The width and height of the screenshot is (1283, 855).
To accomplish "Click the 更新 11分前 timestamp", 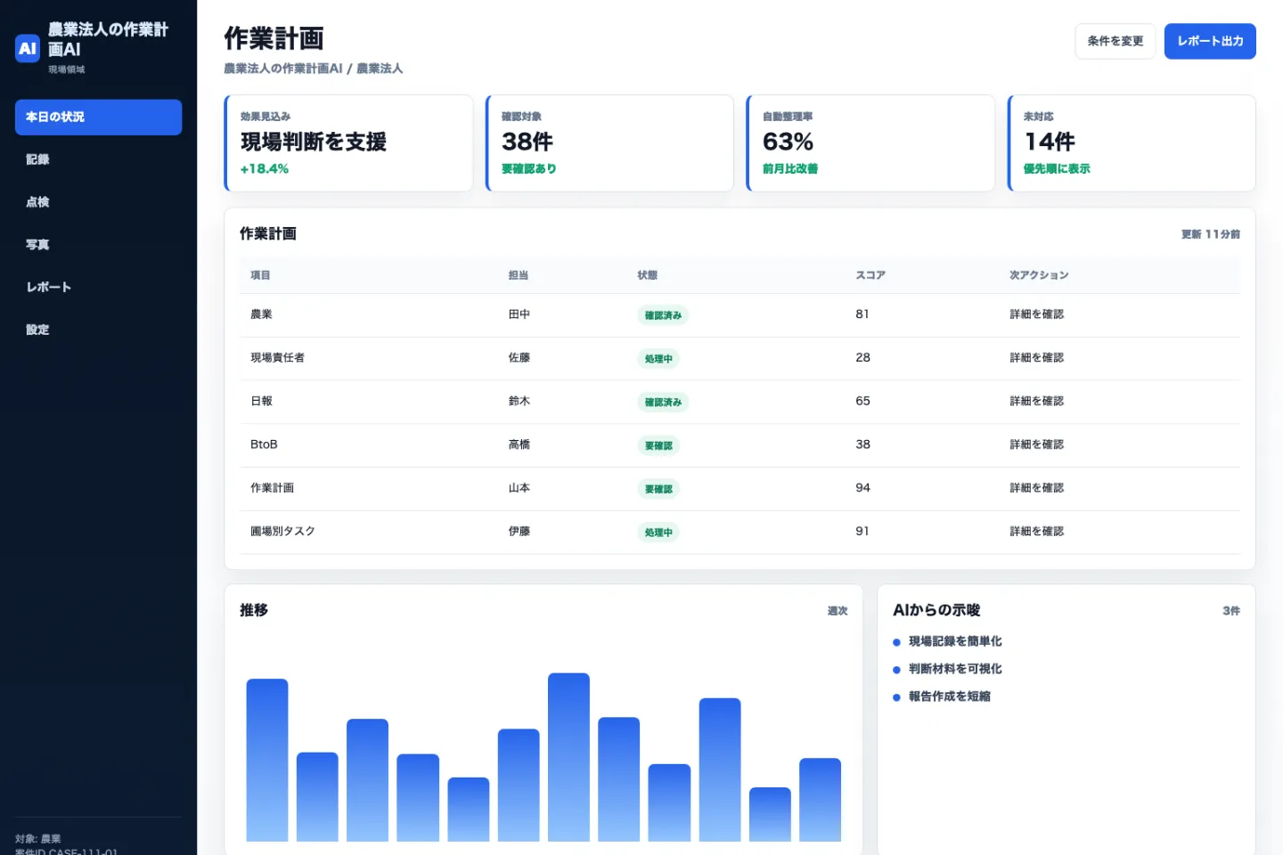I will [x=1211, y=234].
